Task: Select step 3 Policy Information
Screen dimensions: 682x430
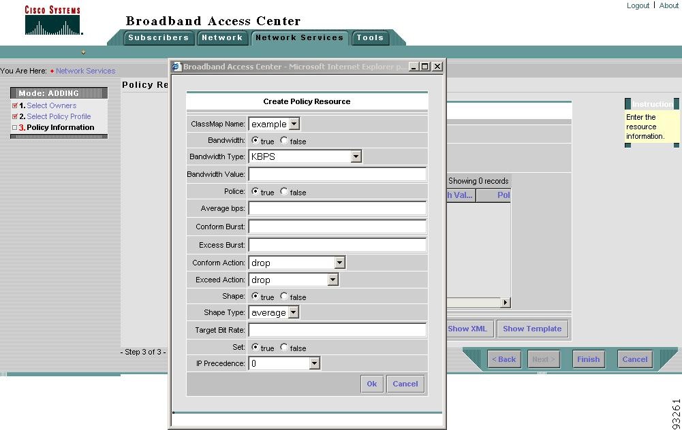Action: click(61, 127)
